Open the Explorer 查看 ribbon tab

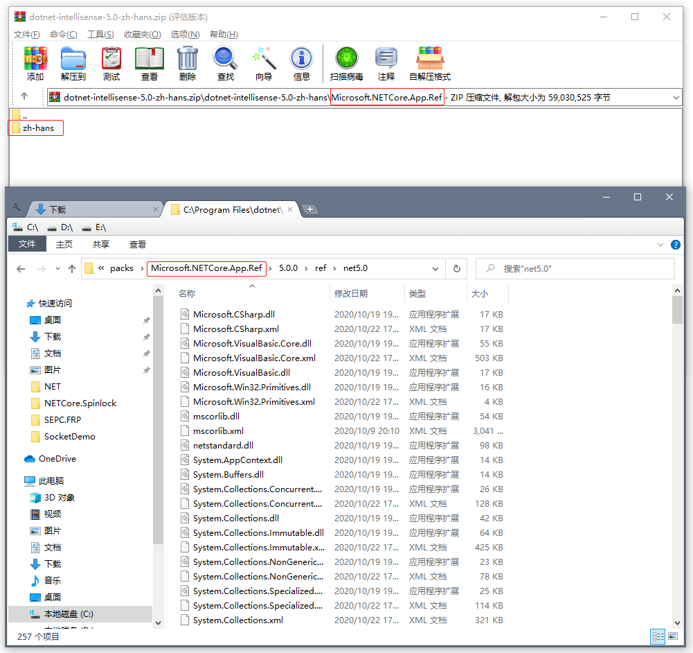(x=138, y=244)
